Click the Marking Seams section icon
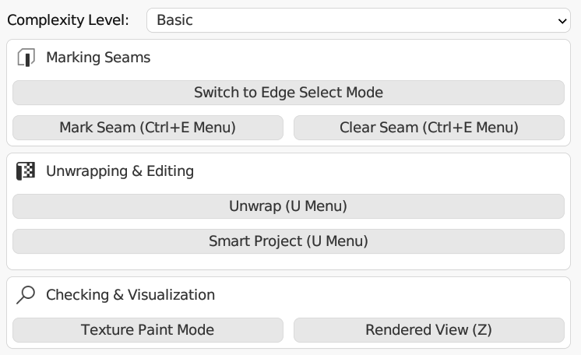The height and width of the screenshot is (355, 581). (x=26, y=58)
